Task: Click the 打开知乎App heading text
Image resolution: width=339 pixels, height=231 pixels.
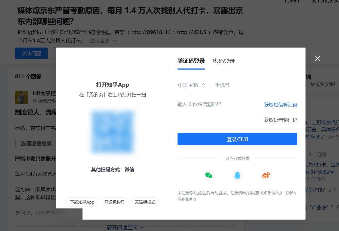Action: (x=112, y=85)
